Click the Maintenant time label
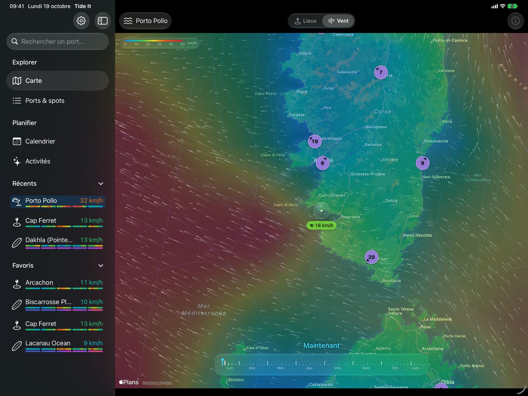Viewport: 528px width, 396px height. click(321, 346)
